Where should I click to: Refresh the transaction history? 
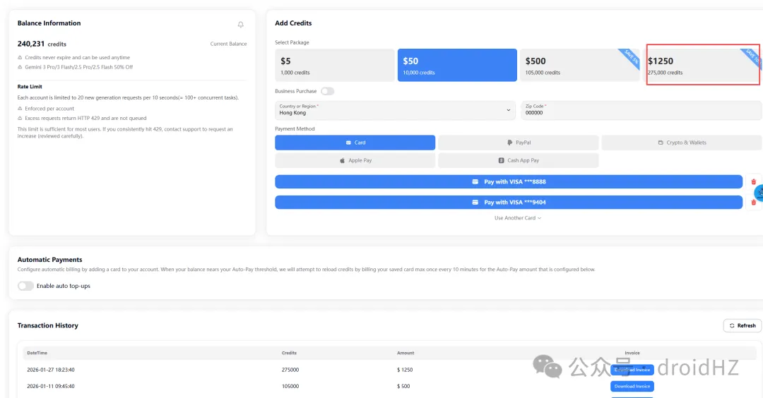pos(743,325)
